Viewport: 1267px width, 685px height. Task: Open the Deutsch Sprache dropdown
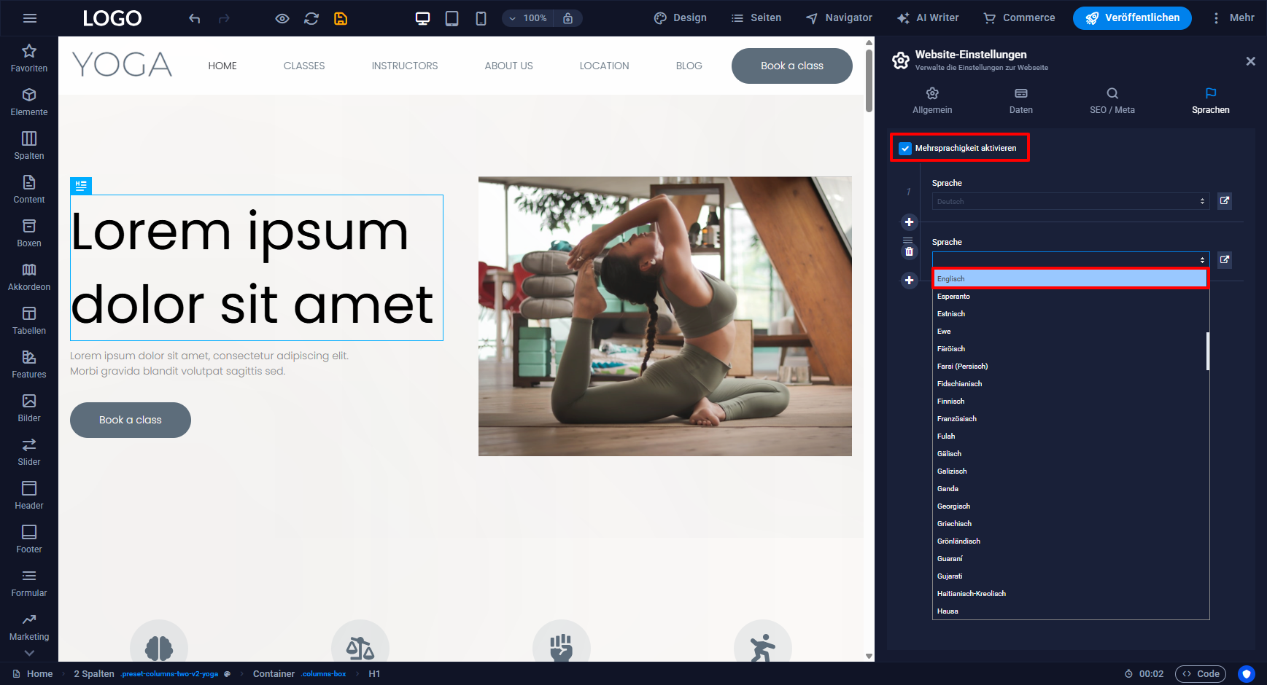(1069, 201)
